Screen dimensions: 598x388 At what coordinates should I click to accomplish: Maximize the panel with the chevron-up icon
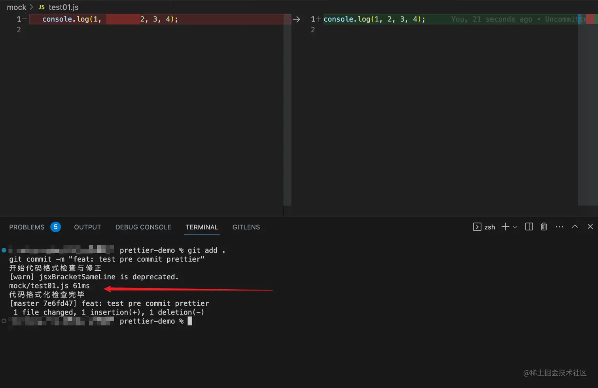point(575,226)
